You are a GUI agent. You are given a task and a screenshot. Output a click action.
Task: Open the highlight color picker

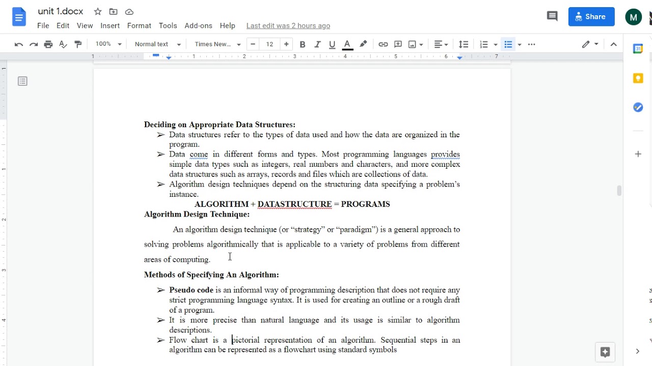[363, 44]
